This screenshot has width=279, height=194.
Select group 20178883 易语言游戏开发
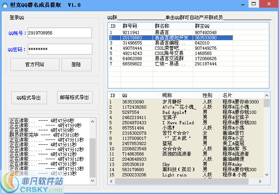click(x=171, y=38)
